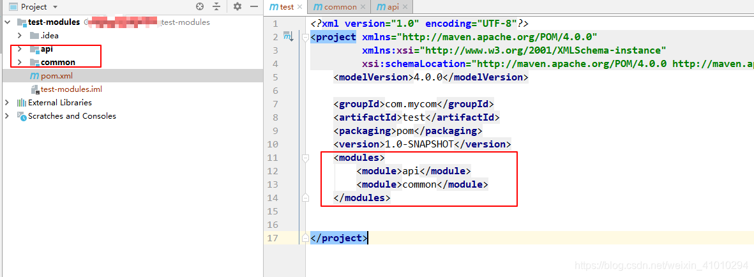Click the locate/scroll-from-source target icon
The height and width of the screenshot is (277, 754).
[200, 7]
